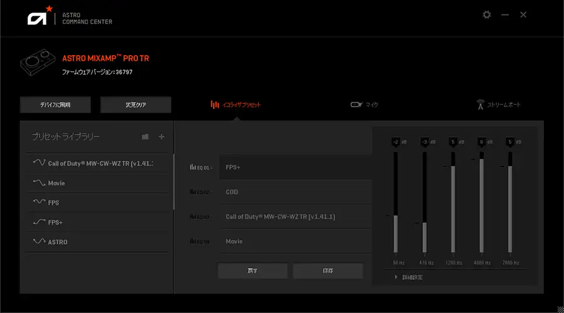Switch to the ストリームポート tab
The height and width of the screenshot is (313, 564).
point(499,105)
